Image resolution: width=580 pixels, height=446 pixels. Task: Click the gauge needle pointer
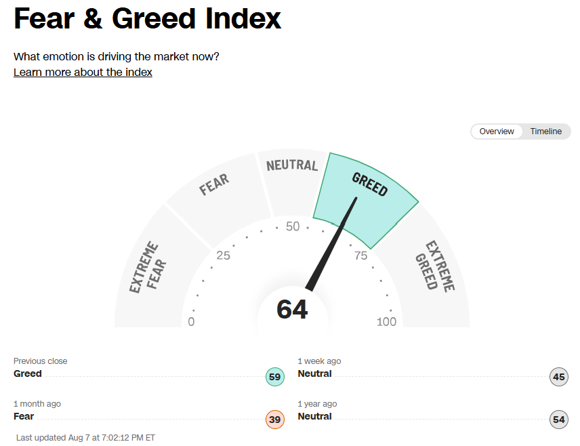(331, 244)
